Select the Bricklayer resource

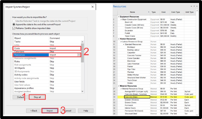coord(131,47)
